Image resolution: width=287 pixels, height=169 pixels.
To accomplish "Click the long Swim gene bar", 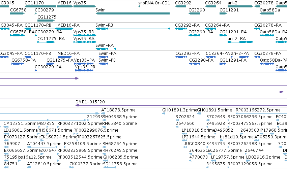I will [x=133, y=13].
